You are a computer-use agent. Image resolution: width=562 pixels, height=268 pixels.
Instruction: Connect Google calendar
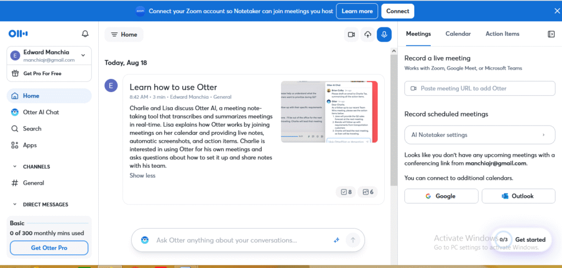(x=441, y=196)
